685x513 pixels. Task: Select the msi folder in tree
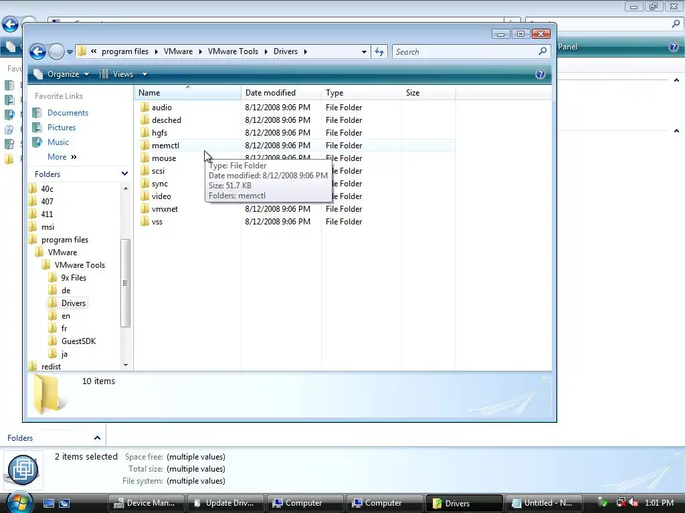click(x=47, y=227)
